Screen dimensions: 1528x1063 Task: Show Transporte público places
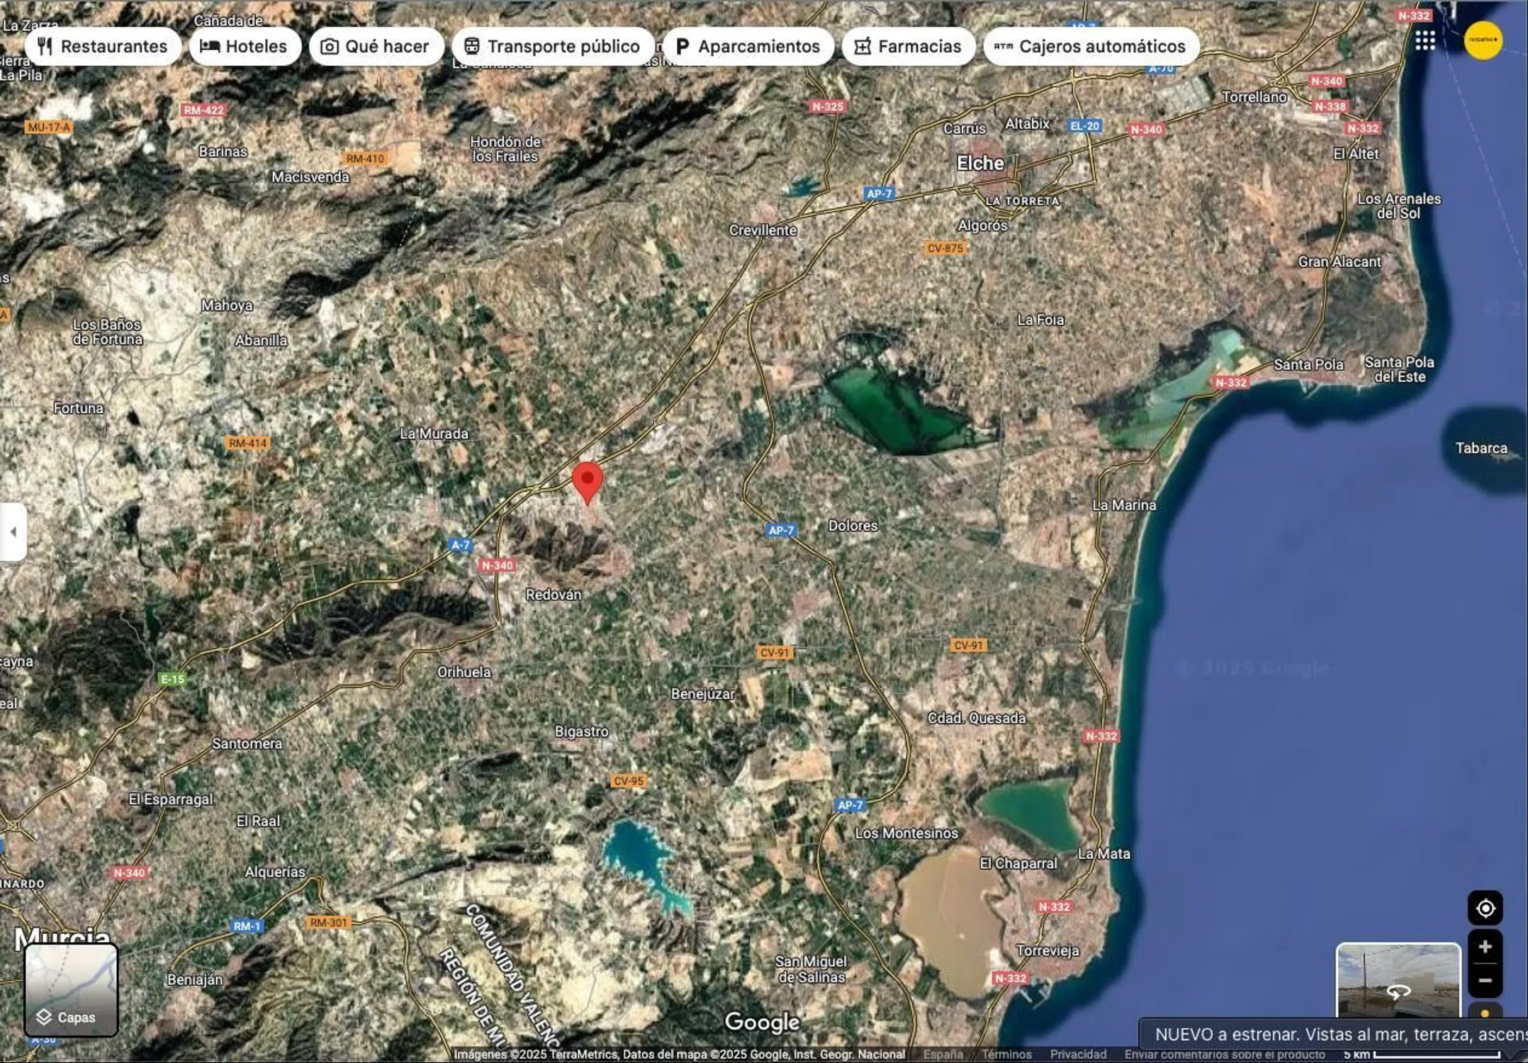[x=553, y=47]
